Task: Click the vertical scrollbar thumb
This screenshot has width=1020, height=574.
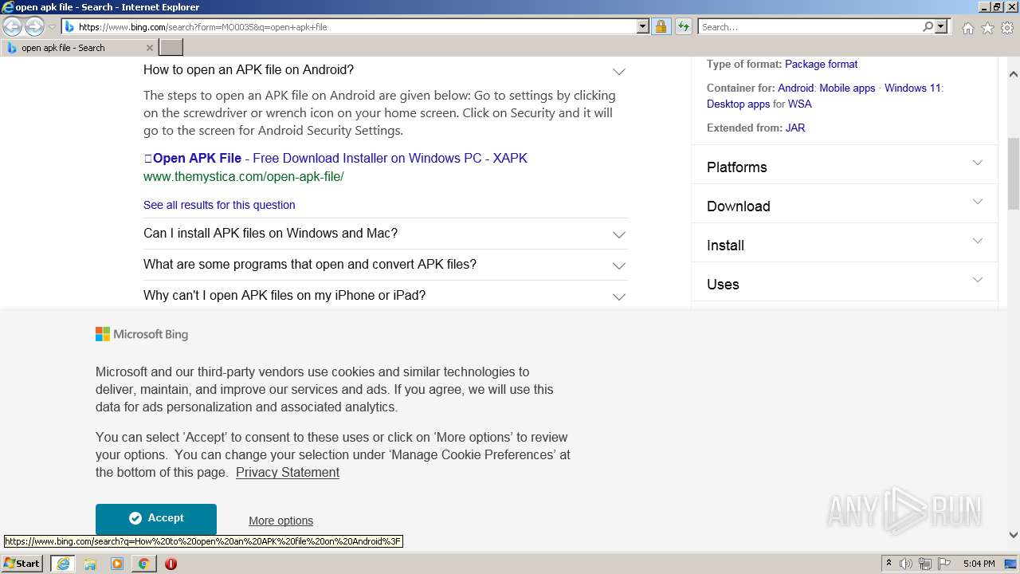Action: (x=1014, y=172)
